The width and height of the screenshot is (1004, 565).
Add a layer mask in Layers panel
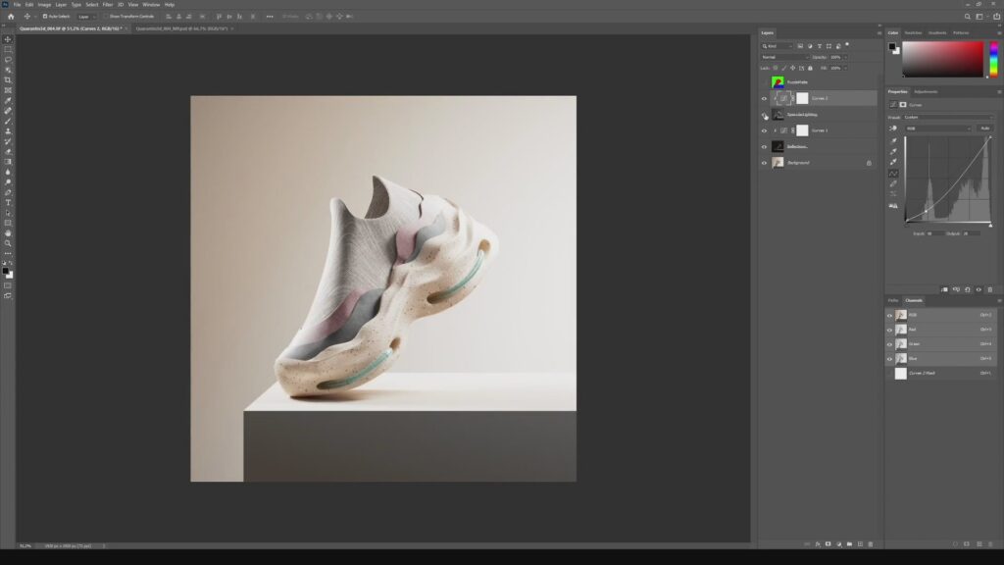pos(828,544)
